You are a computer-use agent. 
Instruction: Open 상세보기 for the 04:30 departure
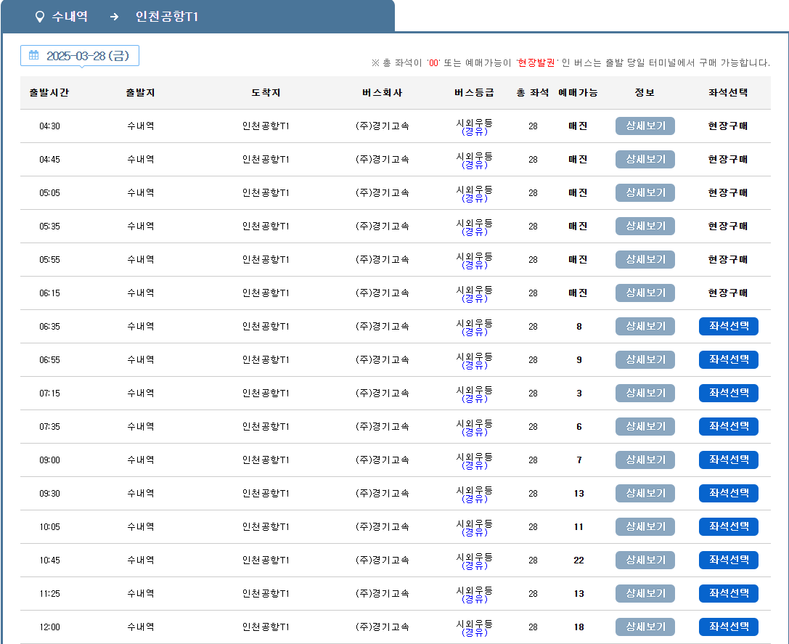(645, 126)
